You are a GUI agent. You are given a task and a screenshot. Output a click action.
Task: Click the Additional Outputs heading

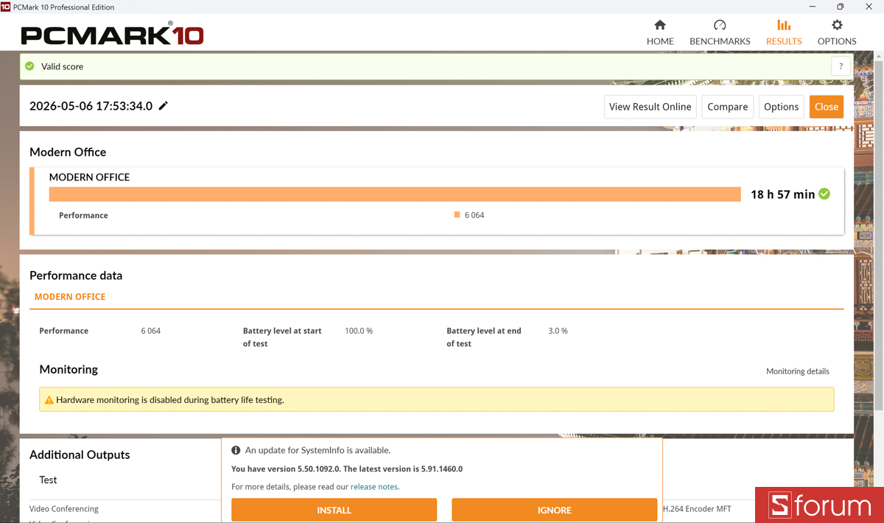pyautogui.click(x=80, y=454)
